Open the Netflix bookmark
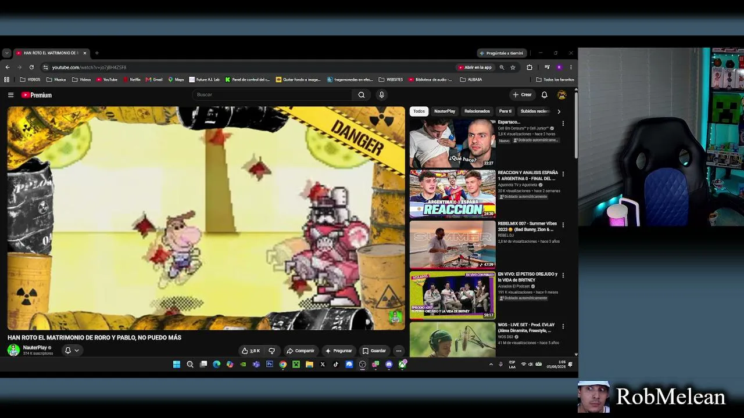This screenshot has height=418, width=744. point(131,80)
